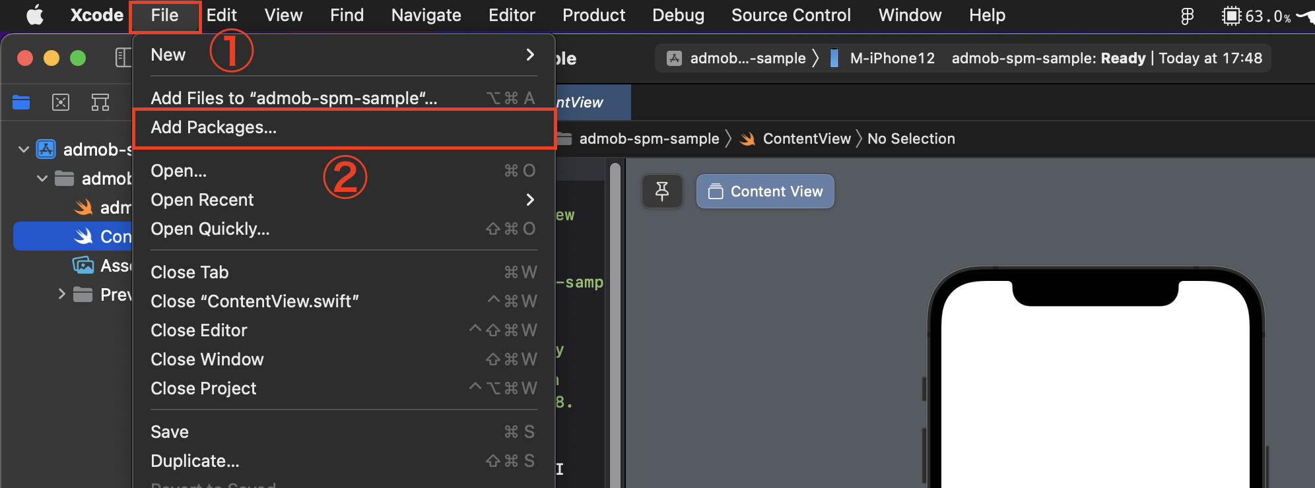Collapse the admob-spm-sample project root
This screenshot has width=1315, height=488.
click(24, 150)
